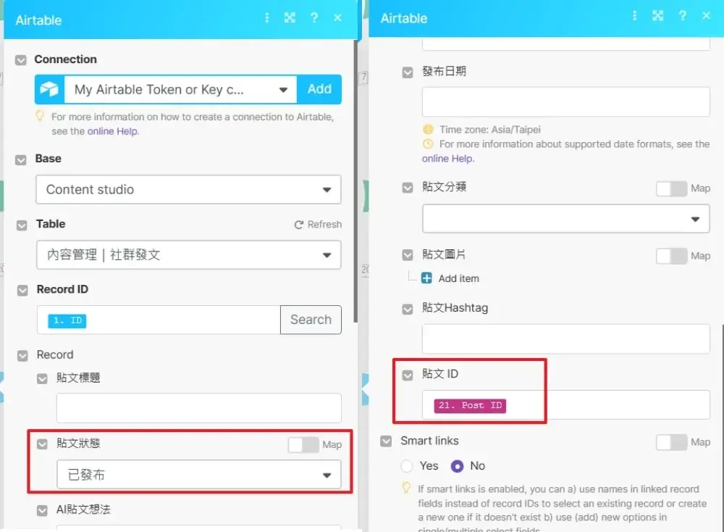Collapse the Smart links section chevron
This screenshot has width=724, height=532.
(x=386, y=441)
